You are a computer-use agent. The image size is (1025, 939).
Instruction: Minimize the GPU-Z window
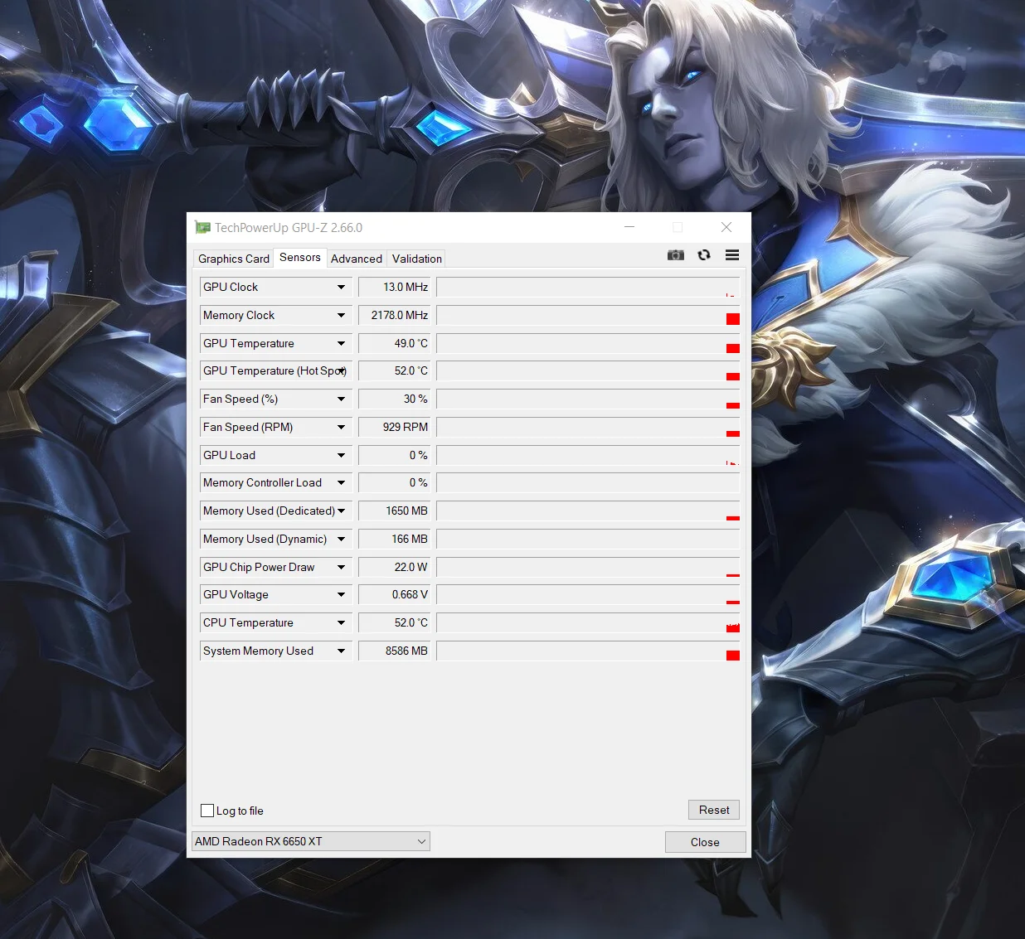tap(629, 227)
